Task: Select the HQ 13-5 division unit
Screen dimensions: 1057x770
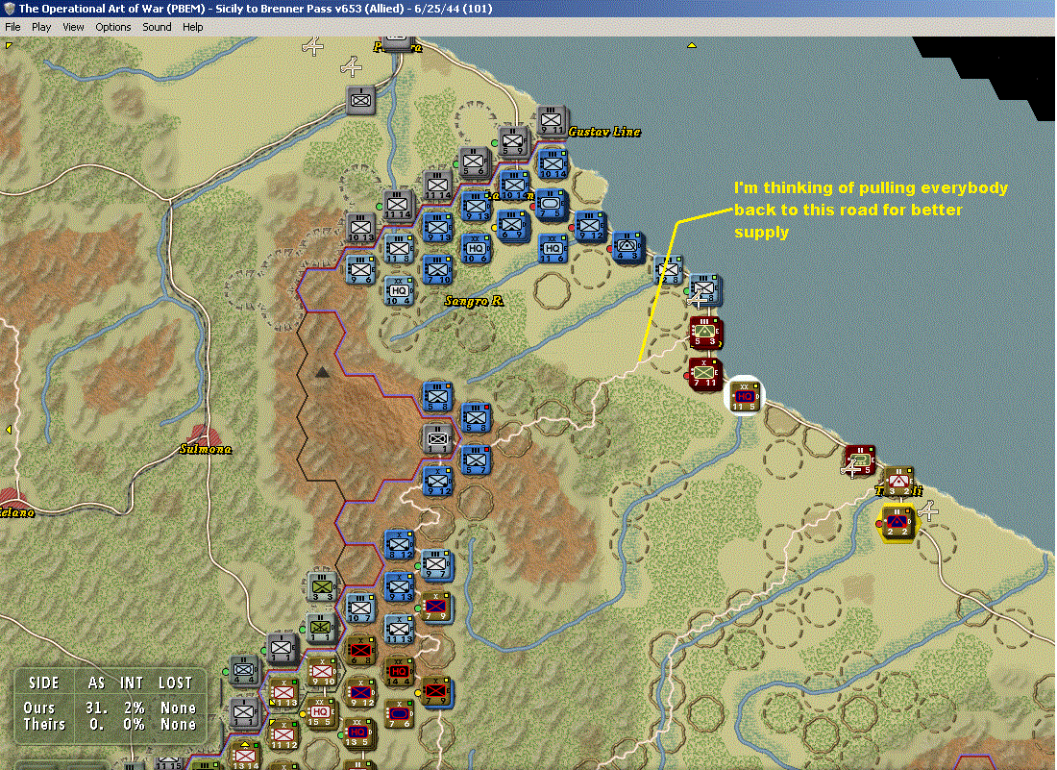Action: [x=358, y=733]
